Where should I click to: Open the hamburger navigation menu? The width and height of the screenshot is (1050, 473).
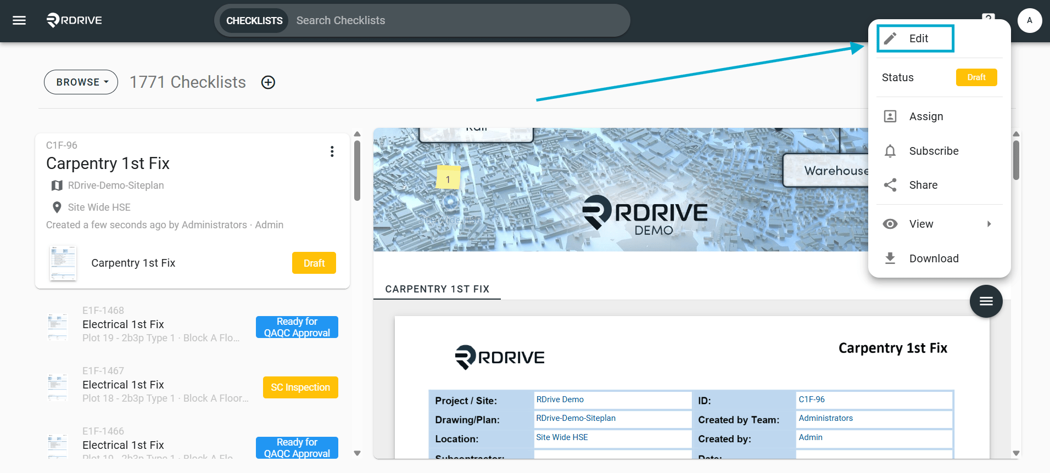[x=19, y=20]
